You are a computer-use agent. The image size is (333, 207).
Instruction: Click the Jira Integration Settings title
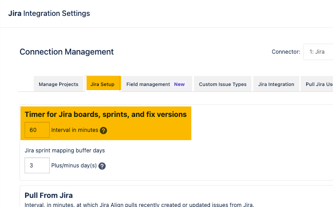tap(49, 13)
